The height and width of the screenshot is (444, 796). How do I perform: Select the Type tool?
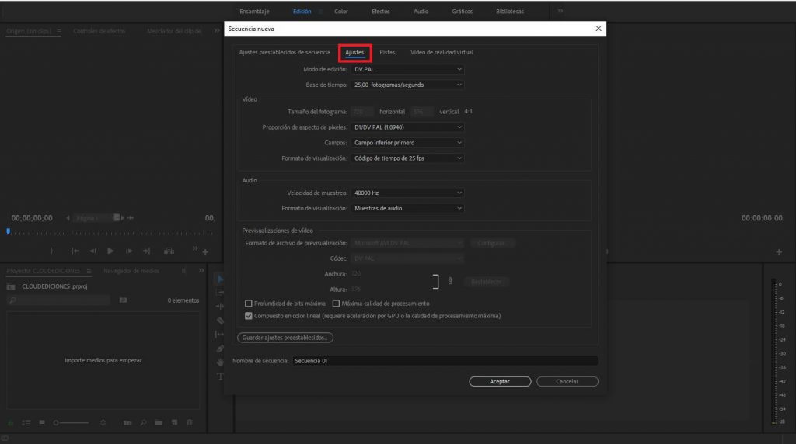tap(220, 376)
